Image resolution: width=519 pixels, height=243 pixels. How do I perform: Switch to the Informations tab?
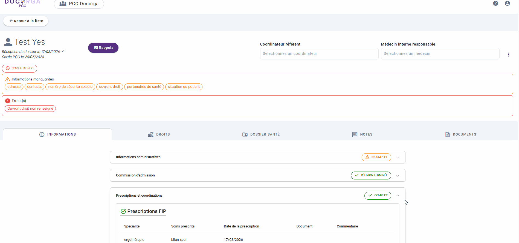pyautogui.click(x=57, y=134)
